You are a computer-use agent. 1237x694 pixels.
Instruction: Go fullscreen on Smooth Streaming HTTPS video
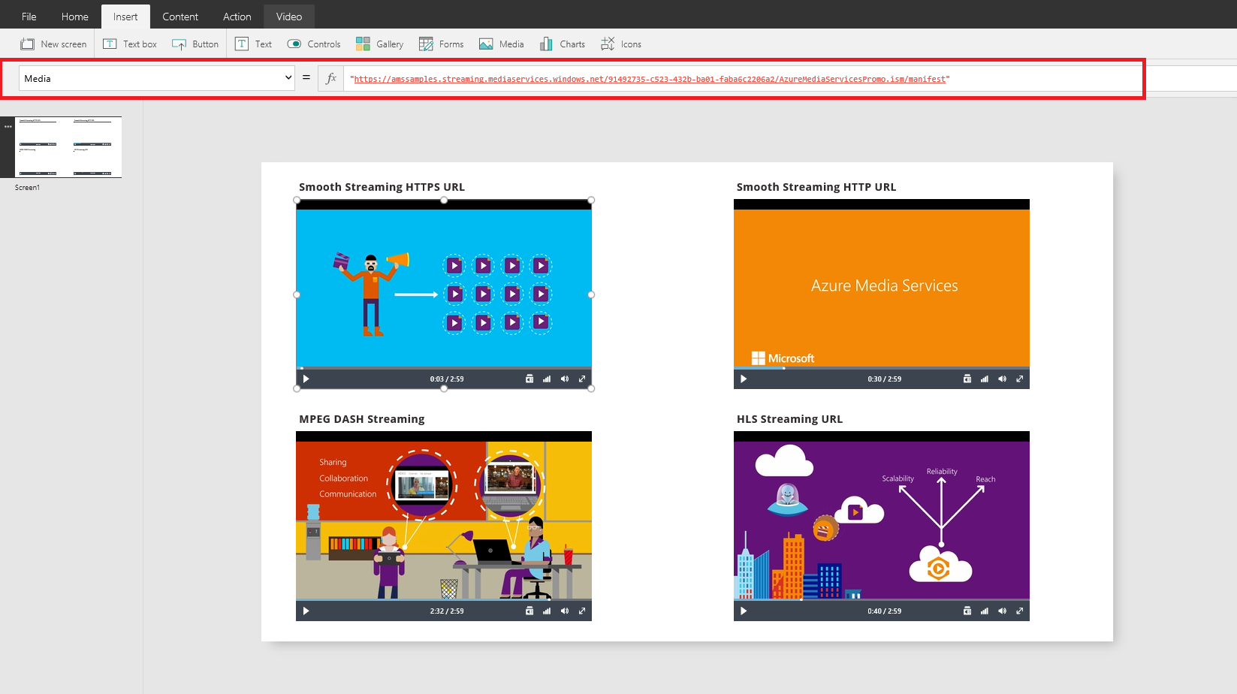click(x=582, y=379)
